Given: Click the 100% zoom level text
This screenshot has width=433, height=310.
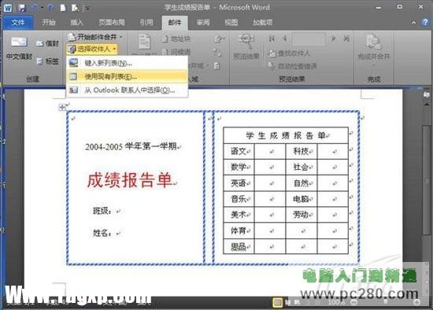Looking at the screenshot, I should click(x=337, y=303).
